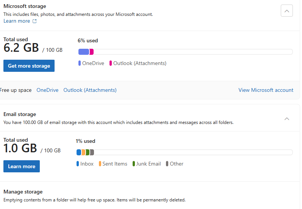Click the Sent Items legend label

point(115,164)
